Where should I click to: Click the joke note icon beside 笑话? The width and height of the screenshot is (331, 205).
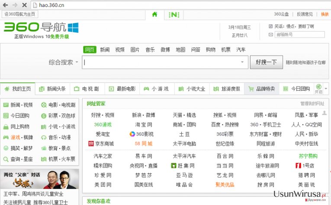click(270, 26)
